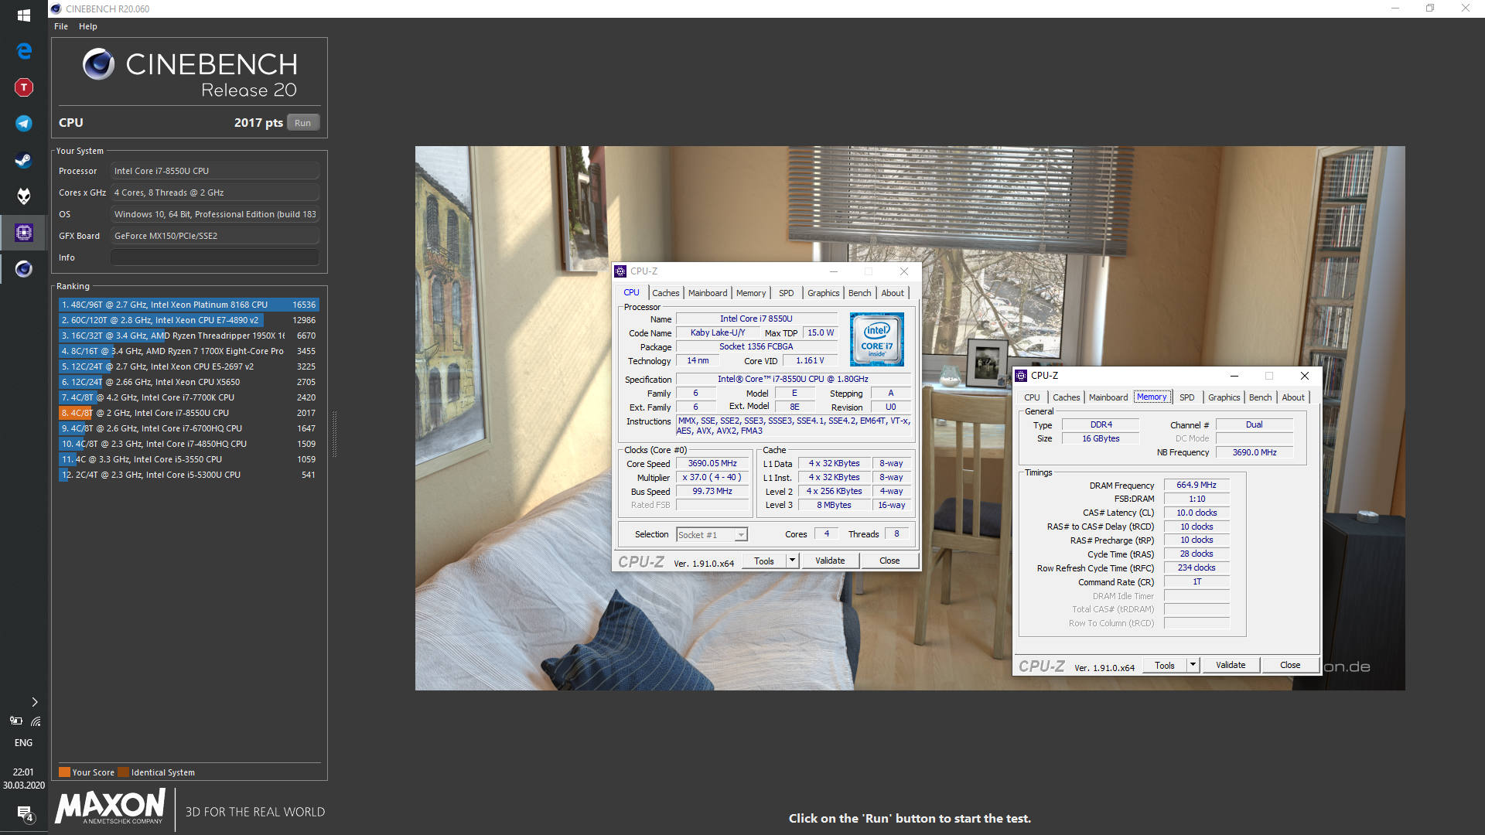Select ranking entry Xeon E7-4890 v2
This screenshot has height=835, width=1485.
pyautogui.click(x=189, y=320)
